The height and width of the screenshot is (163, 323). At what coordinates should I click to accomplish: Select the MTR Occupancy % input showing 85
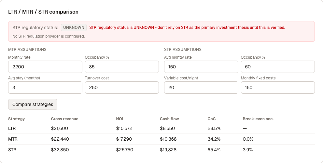coord(122,67)
